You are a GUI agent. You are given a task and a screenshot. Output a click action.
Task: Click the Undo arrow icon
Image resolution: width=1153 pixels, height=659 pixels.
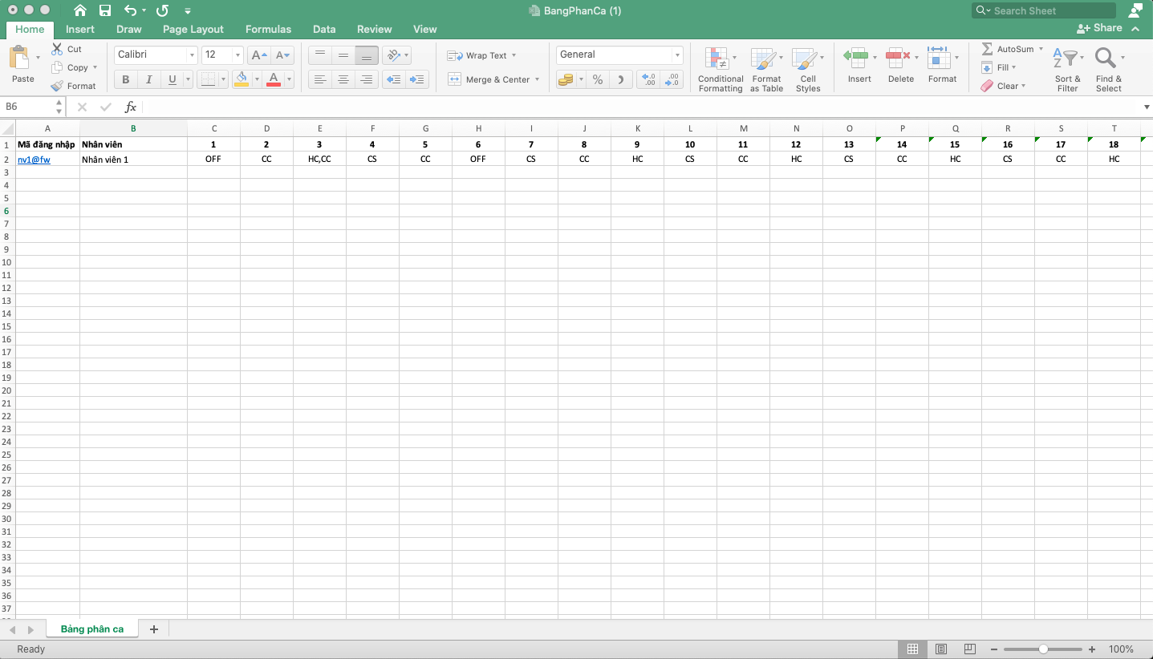click(x=130, y=10)
